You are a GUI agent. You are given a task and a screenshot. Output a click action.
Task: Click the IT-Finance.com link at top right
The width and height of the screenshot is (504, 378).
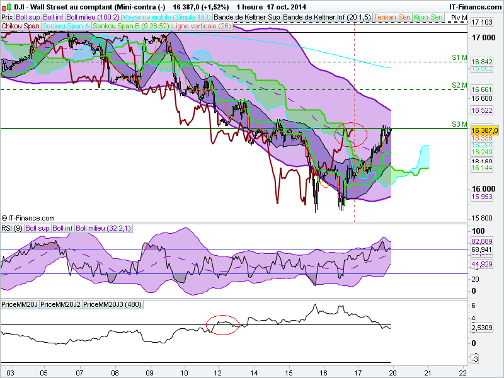coord(475,7)
